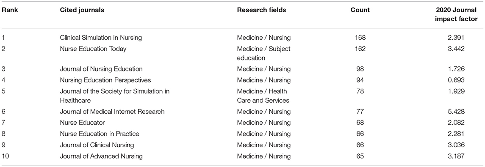
Task: Select Journal of the Society for Simulation cell
Action: point(115,96)
